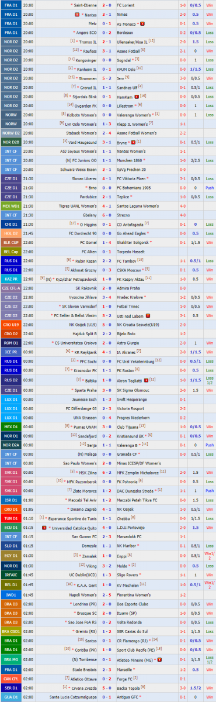The image size is (216, 702).
Task: Click the MEX WD1 league tag
Action: [11, 205]
